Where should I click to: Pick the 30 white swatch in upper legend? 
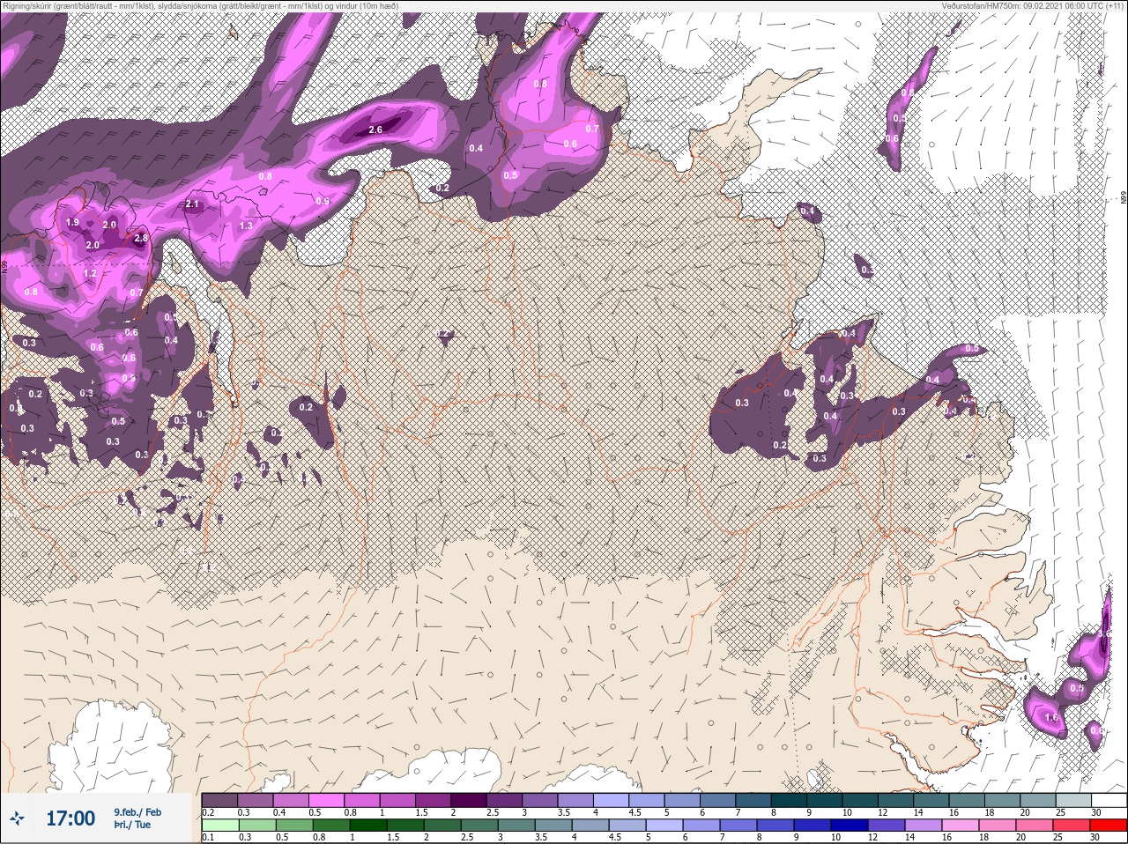[1109, 800]
